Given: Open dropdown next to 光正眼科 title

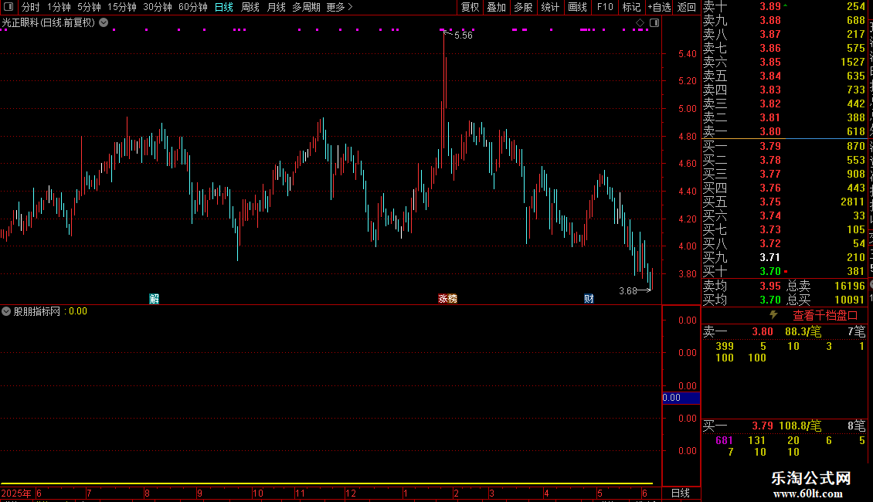Looking at the screenshot, I should [x=104, y=23].
